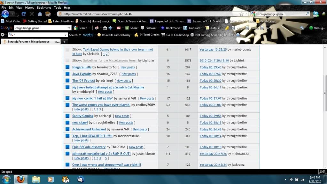The image size is (327, 184).
Task: Open the Epic BBCode discovery thread
Action: [89, 147]
